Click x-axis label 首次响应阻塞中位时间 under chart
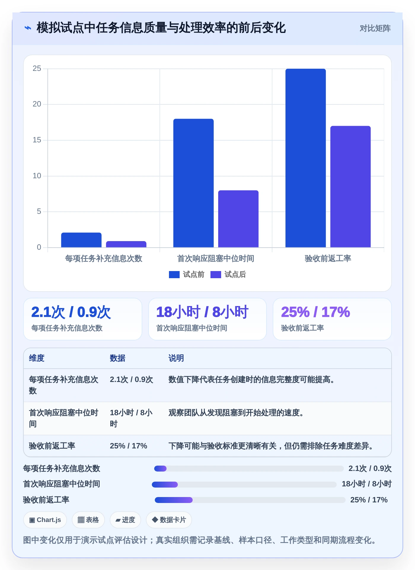 coord(216,258)
